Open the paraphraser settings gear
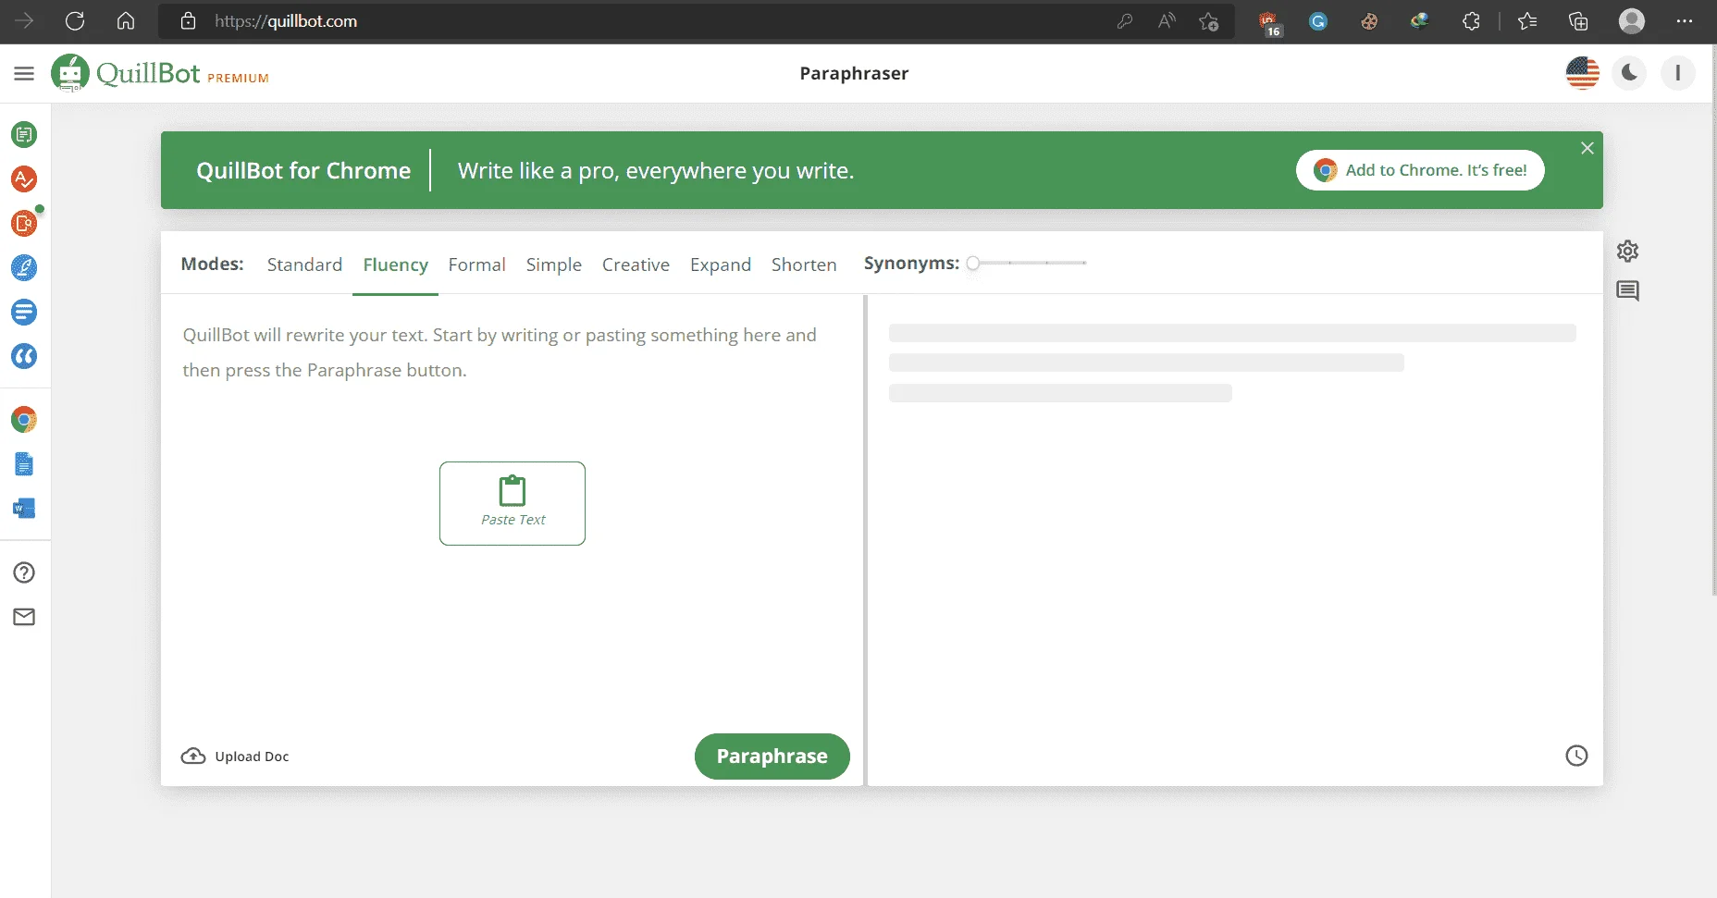Screen dimensions: 1717x898 [1627, 251]
